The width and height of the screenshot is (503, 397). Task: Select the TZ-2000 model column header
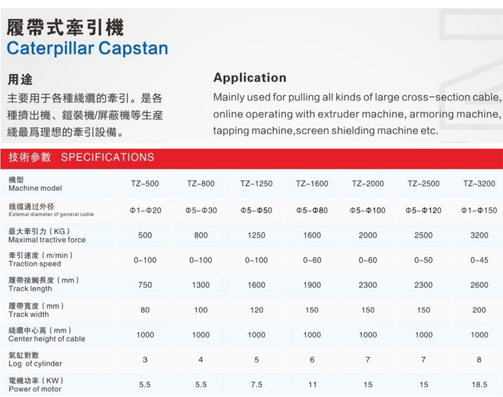(x=368, y=184)
